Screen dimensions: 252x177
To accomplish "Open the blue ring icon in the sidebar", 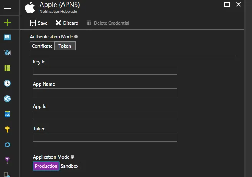I will (7, 145).
